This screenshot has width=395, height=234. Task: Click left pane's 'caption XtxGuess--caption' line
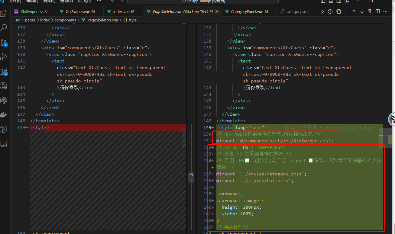click(99, 54)
